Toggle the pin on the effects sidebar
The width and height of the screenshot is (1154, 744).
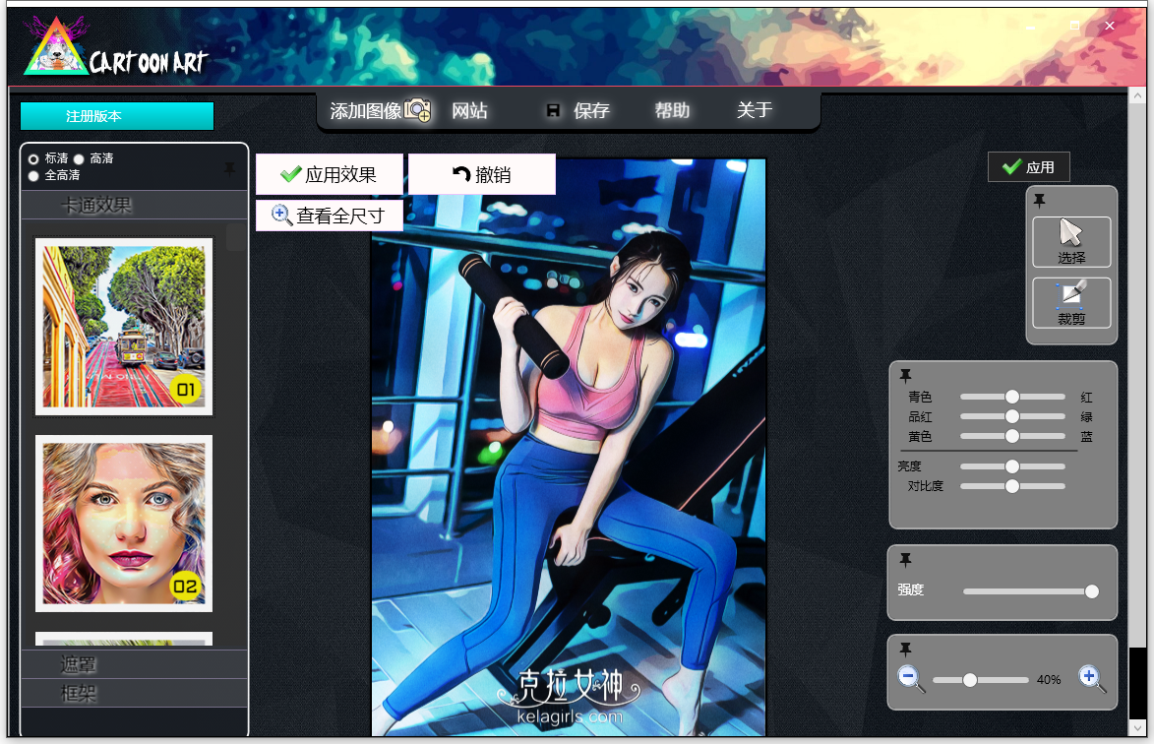tap(229, 168)
